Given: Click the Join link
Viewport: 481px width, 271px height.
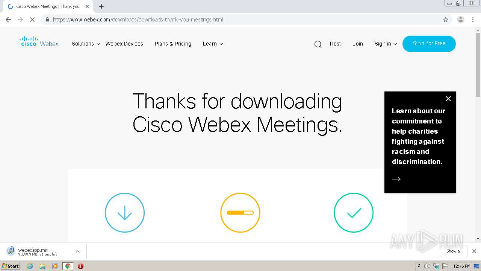Looking at the screenshot, I should [358, 44].
